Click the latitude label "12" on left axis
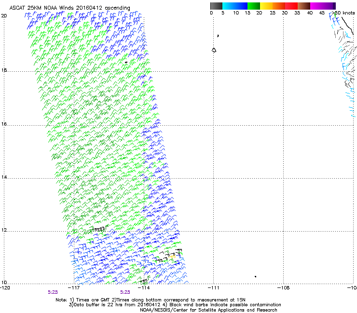 (x=4, y=230)
